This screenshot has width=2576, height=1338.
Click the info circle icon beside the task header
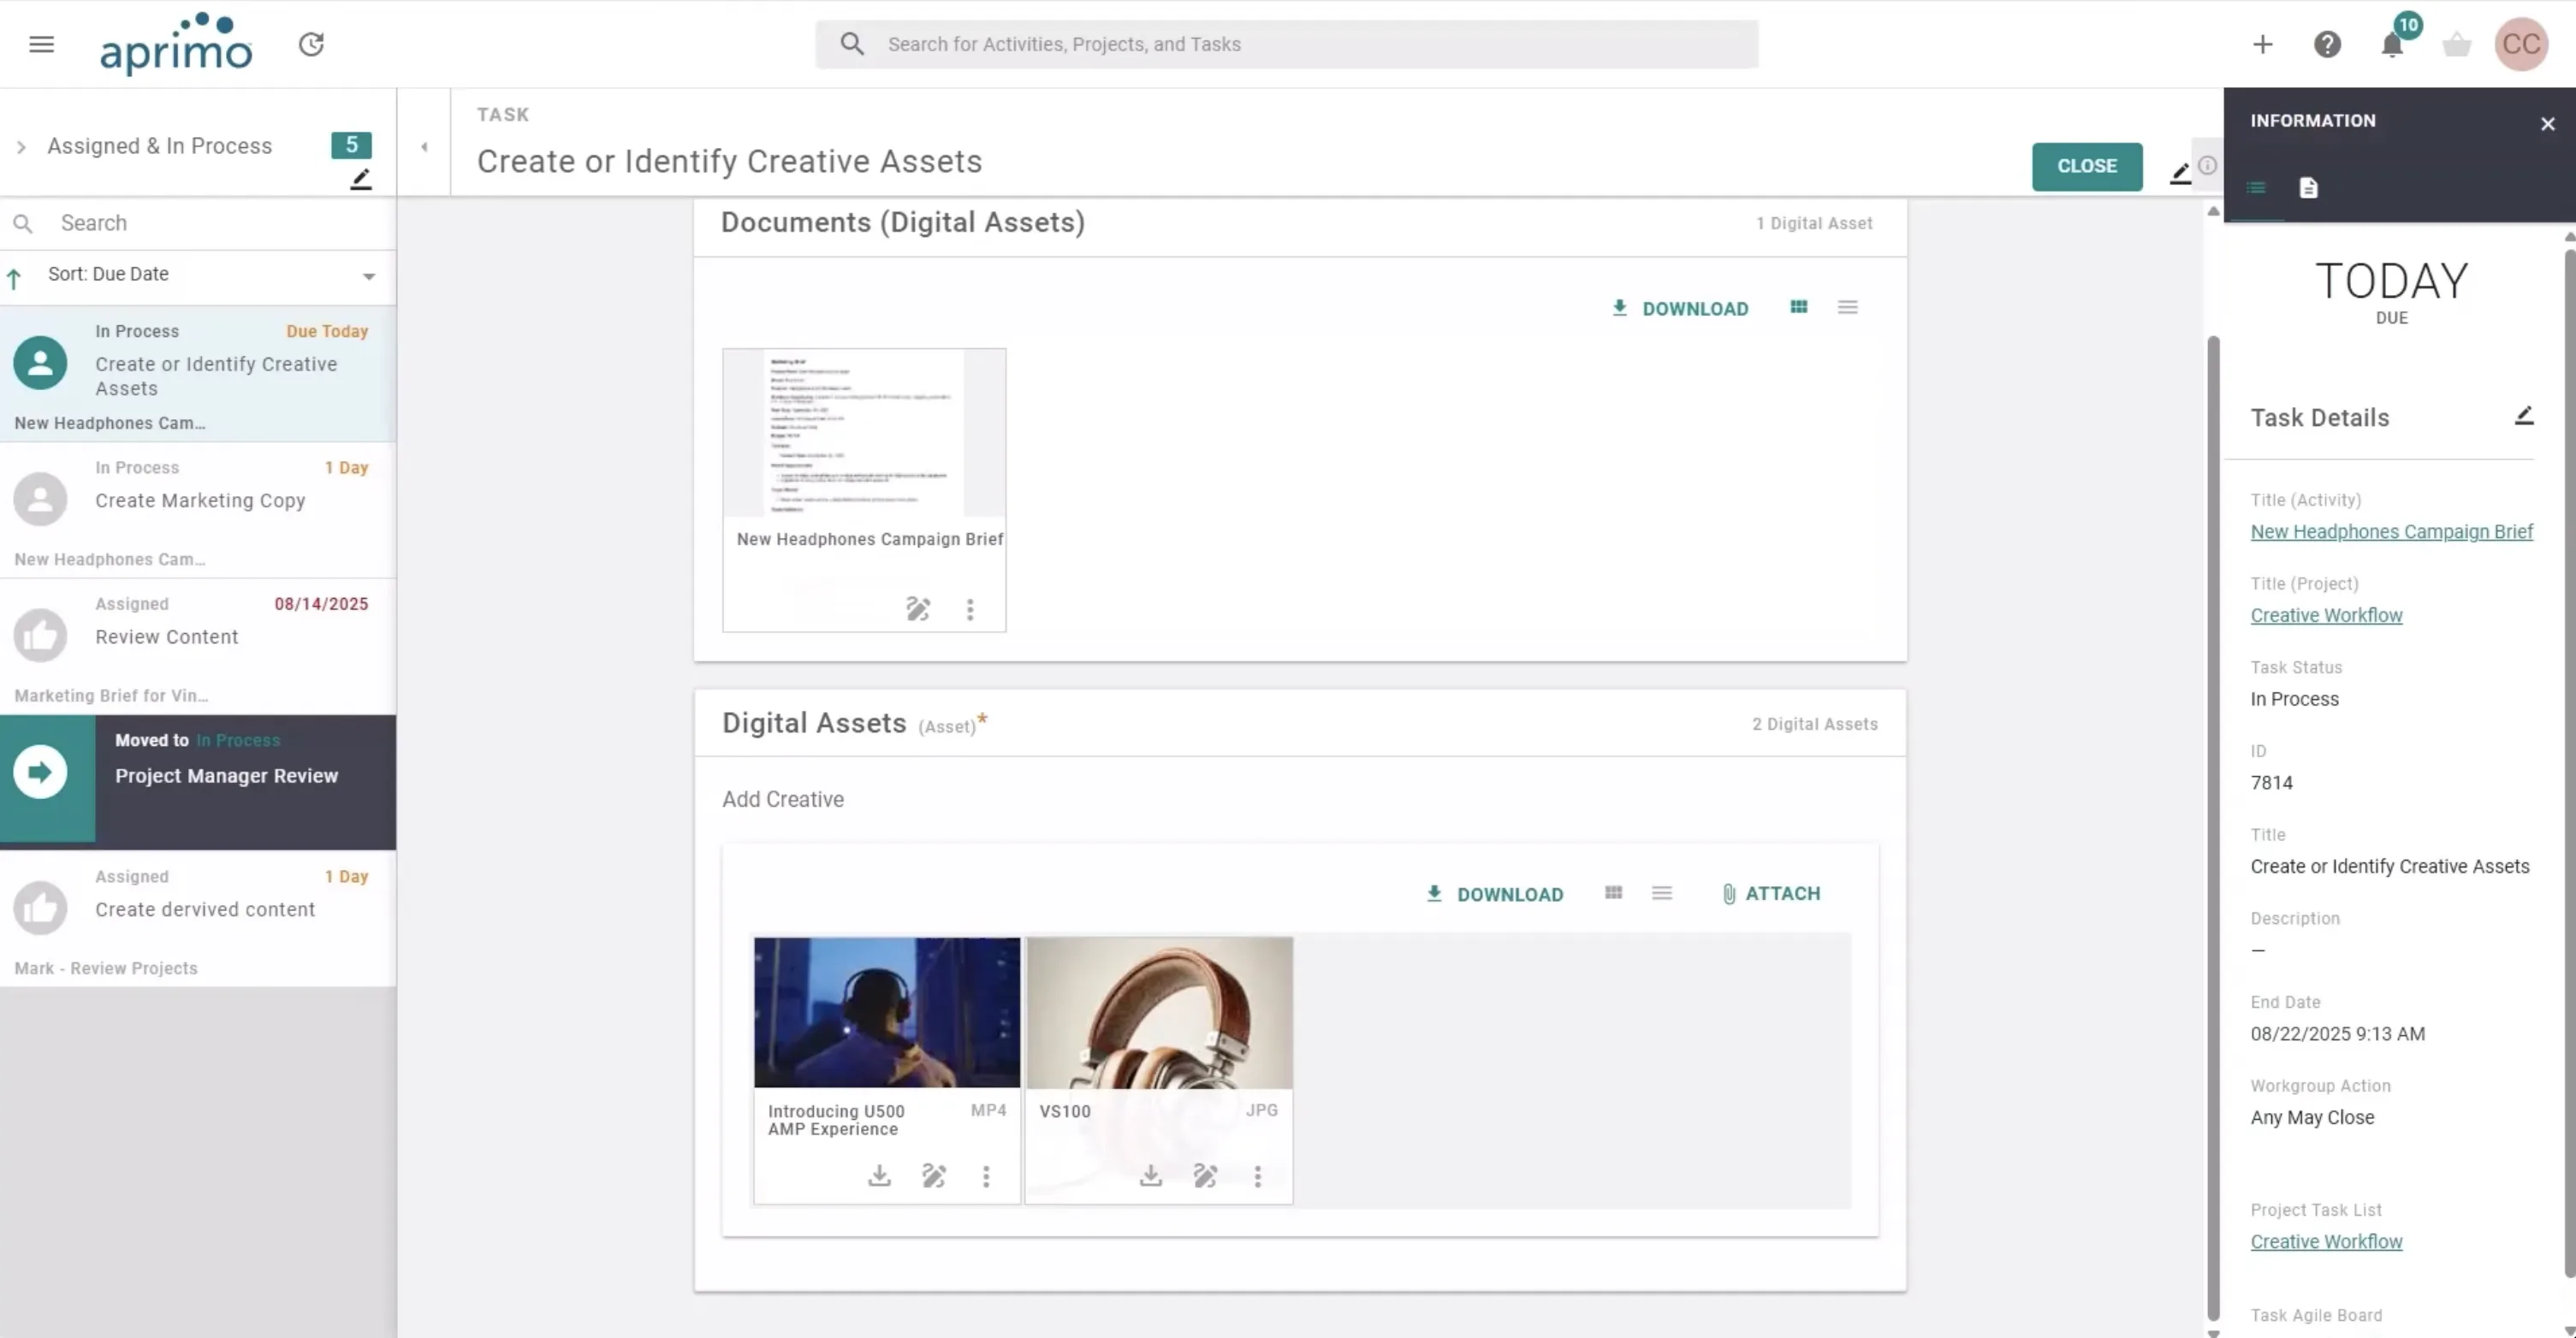tap(2207, 166)
